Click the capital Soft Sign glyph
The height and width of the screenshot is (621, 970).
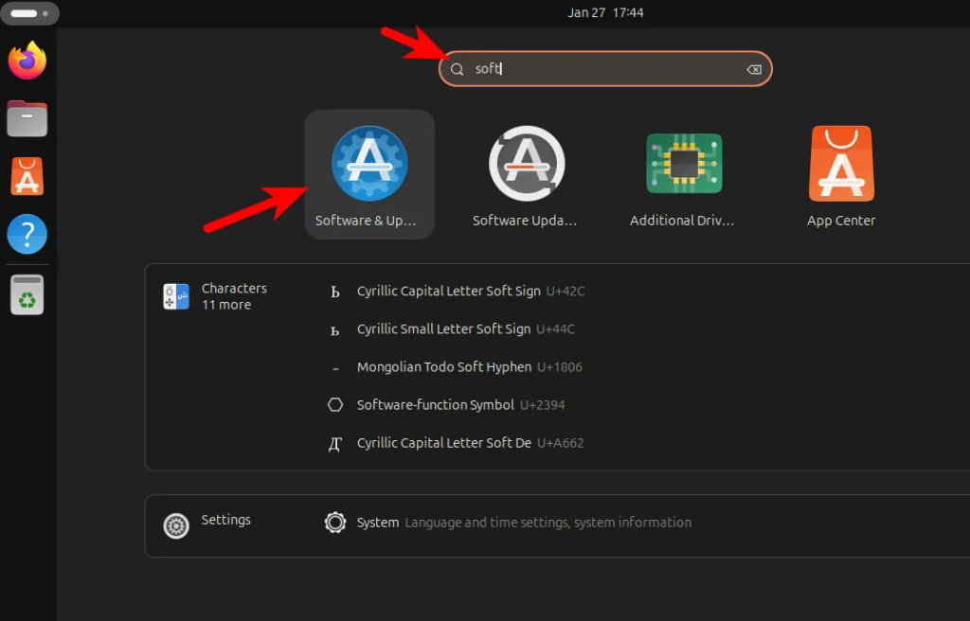click(335, 292)
